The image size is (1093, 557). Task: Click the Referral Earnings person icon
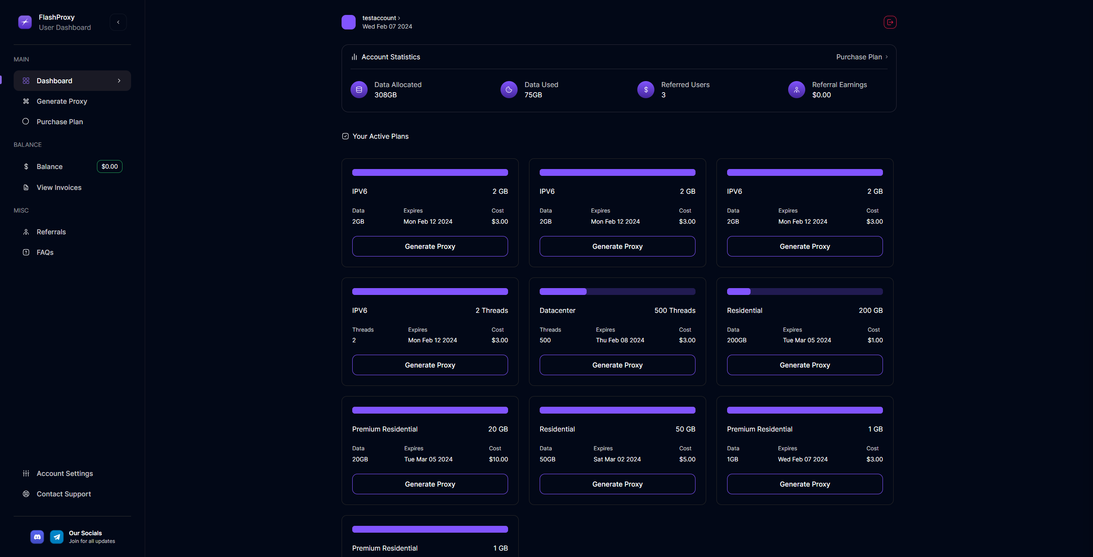796,90
